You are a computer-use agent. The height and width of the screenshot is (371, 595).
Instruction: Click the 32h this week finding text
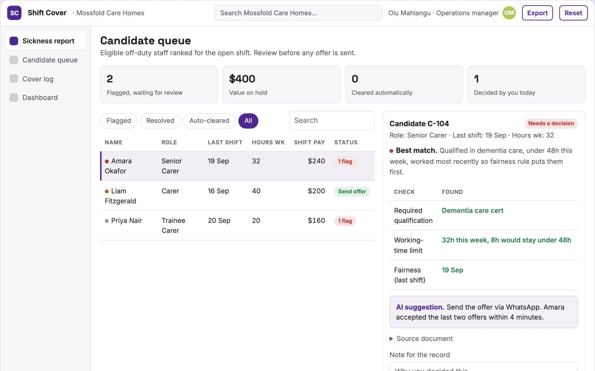pos(506,240)
